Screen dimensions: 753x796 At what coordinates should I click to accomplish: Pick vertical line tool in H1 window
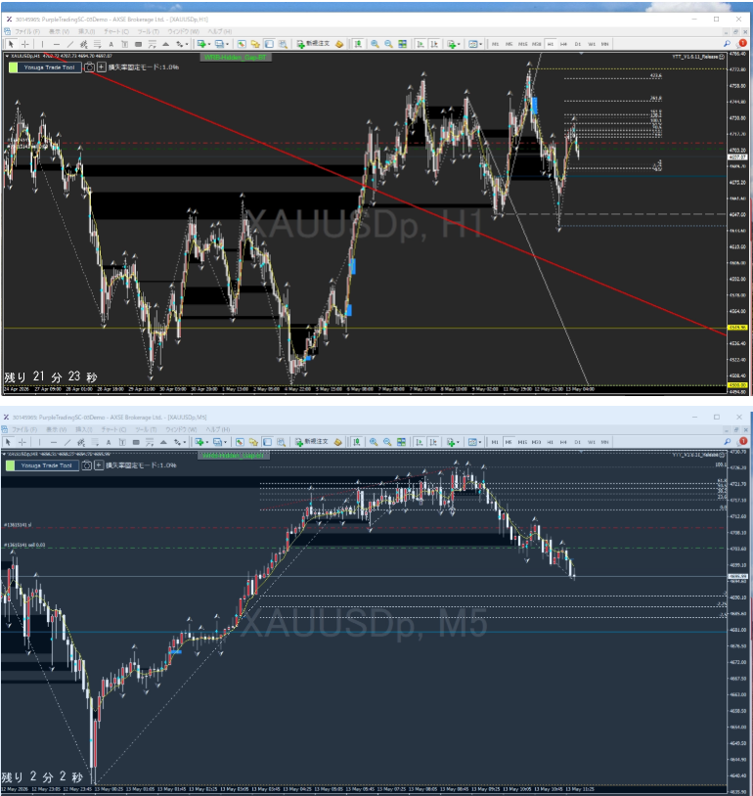click(42, 44)
